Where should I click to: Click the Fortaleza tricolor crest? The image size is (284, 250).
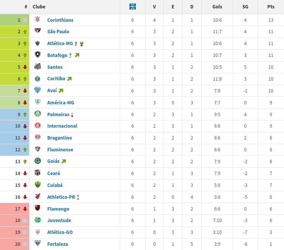click(x=38, y=243)
